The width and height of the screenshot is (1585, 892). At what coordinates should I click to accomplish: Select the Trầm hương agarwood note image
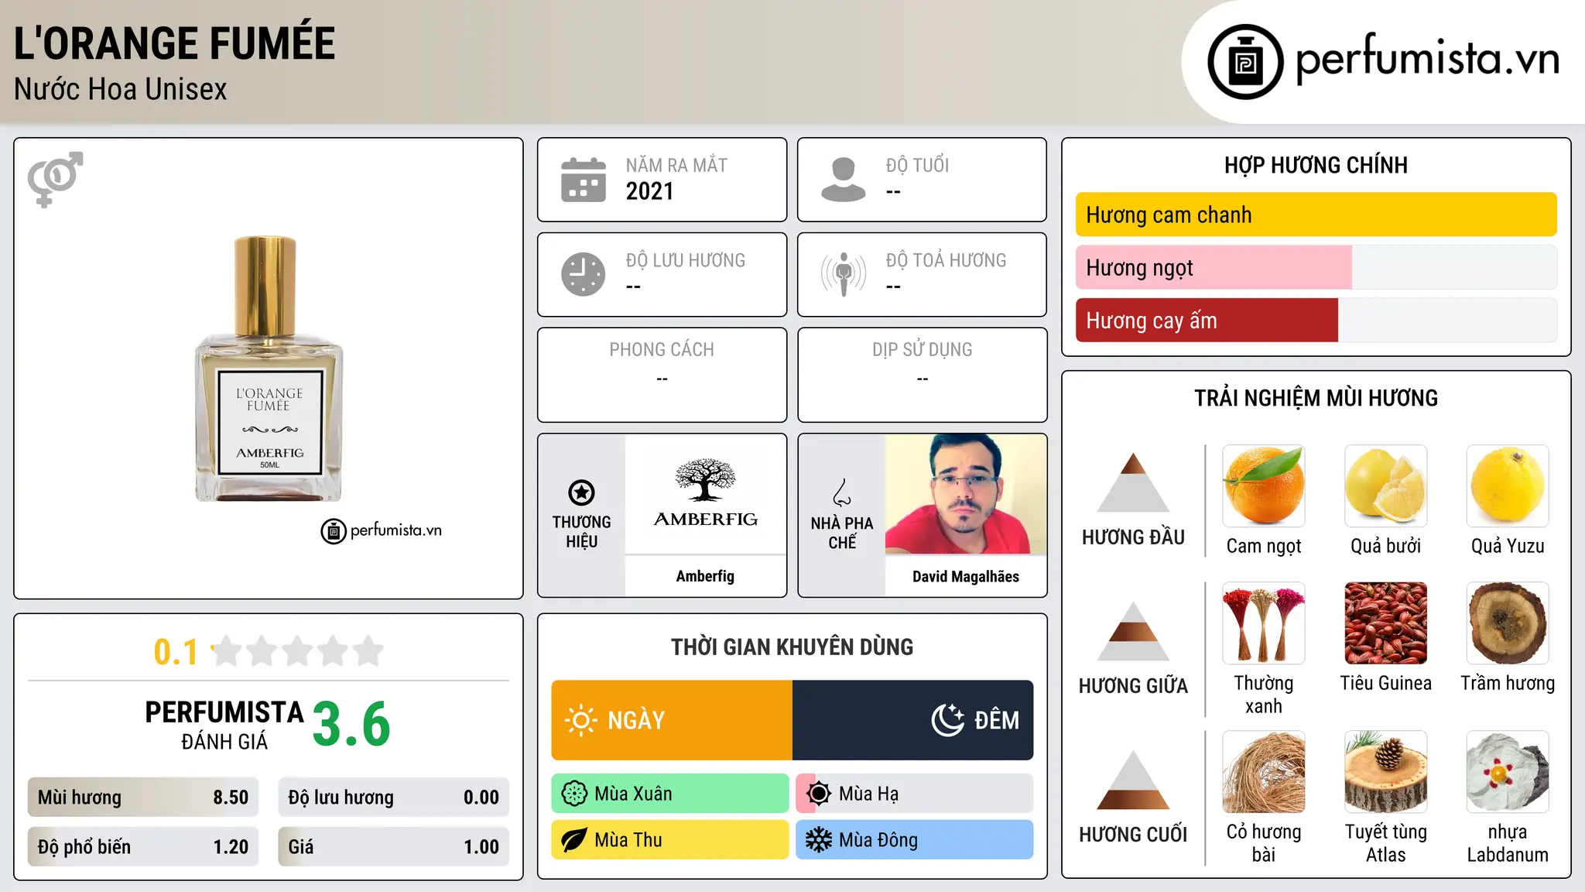click(x=1508, y=623)
